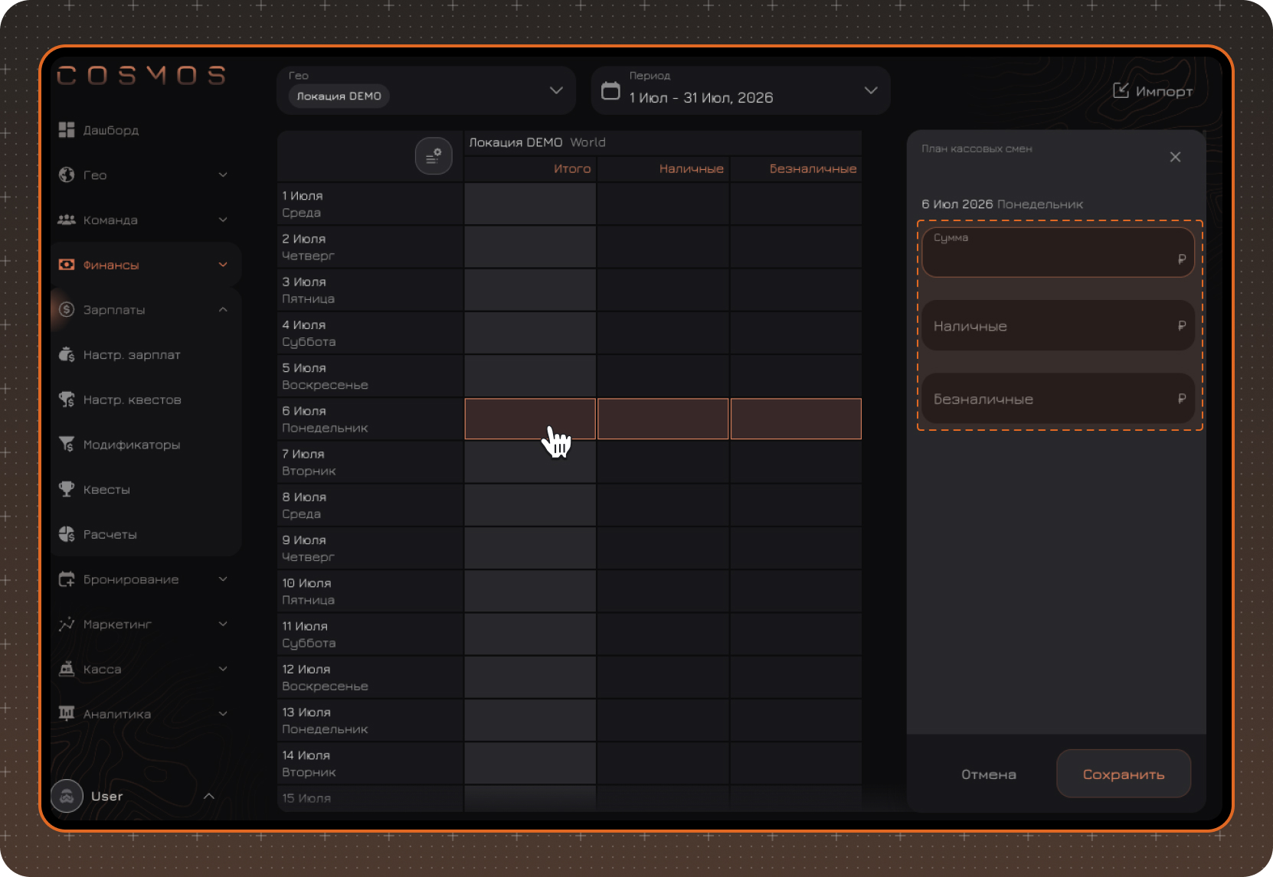
Task: Expand the Касса chevron
Action: pyautogui.click(x=223, y=669)
